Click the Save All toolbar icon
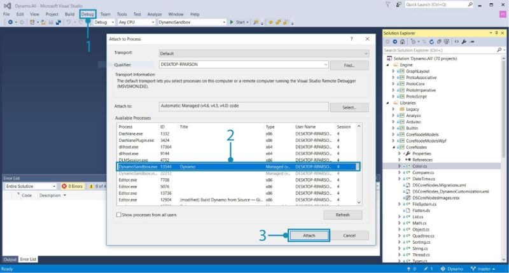509x273 pixels. tap(59, 22)
